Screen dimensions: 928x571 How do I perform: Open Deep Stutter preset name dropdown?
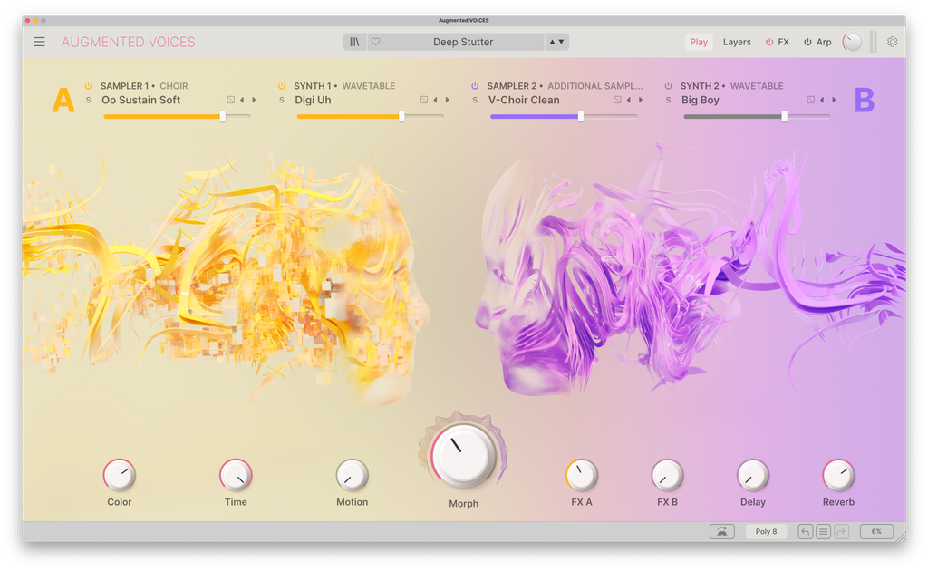click(463, 42)
